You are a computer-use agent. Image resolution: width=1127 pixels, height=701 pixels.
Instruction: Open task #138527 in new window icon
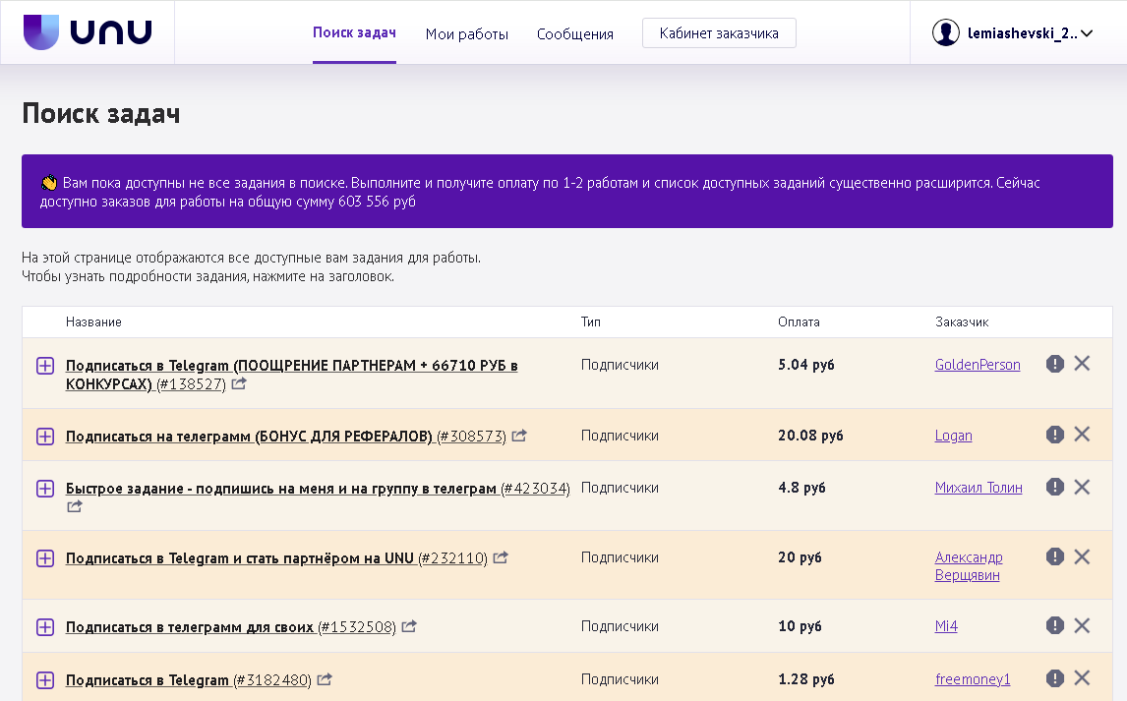coord(239,383)
